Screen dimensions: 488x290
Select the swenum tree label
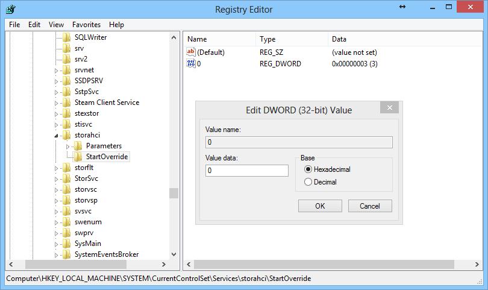pyautogui.click(x=88, y=222)
